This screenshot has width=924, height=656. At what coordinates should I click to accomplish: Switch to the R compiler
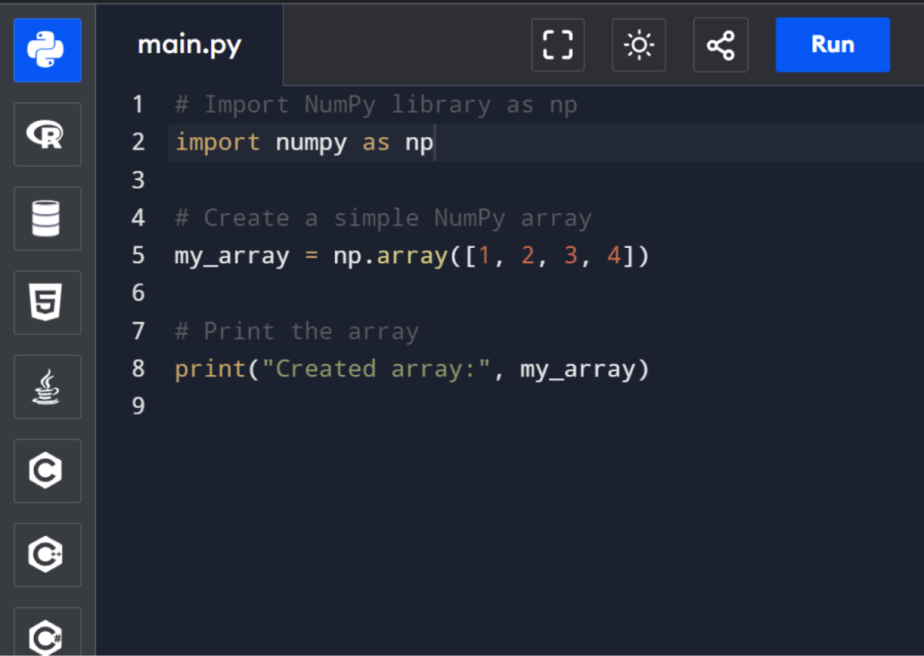point(47,134)
